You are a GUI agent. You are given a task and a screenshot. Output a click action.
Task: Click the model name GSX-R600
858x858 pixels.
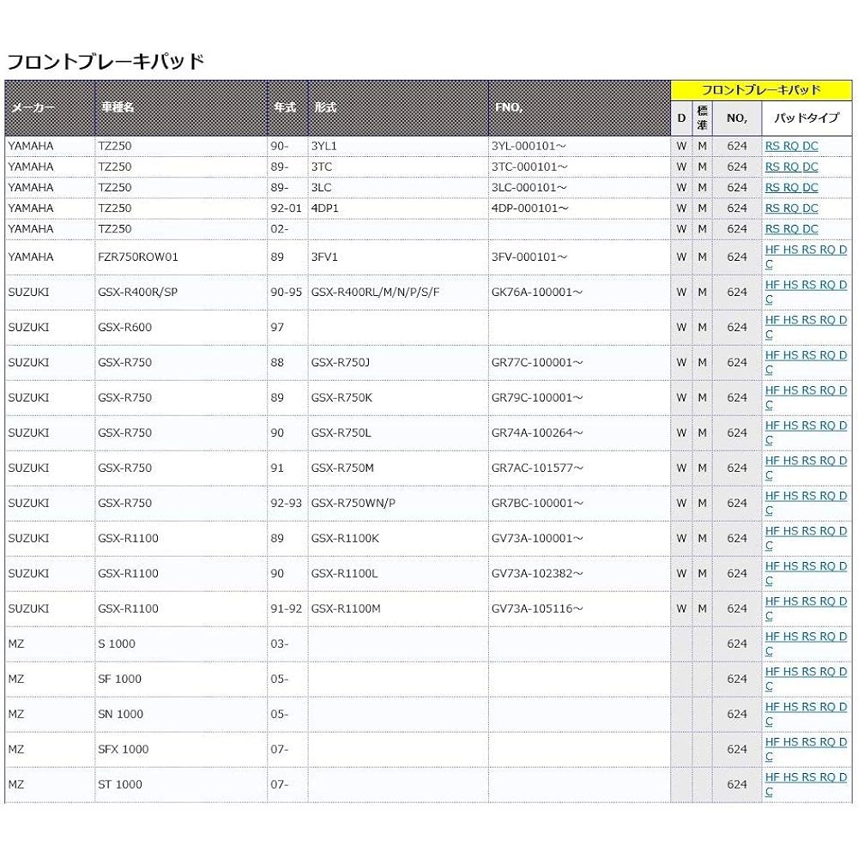(124, 327)
